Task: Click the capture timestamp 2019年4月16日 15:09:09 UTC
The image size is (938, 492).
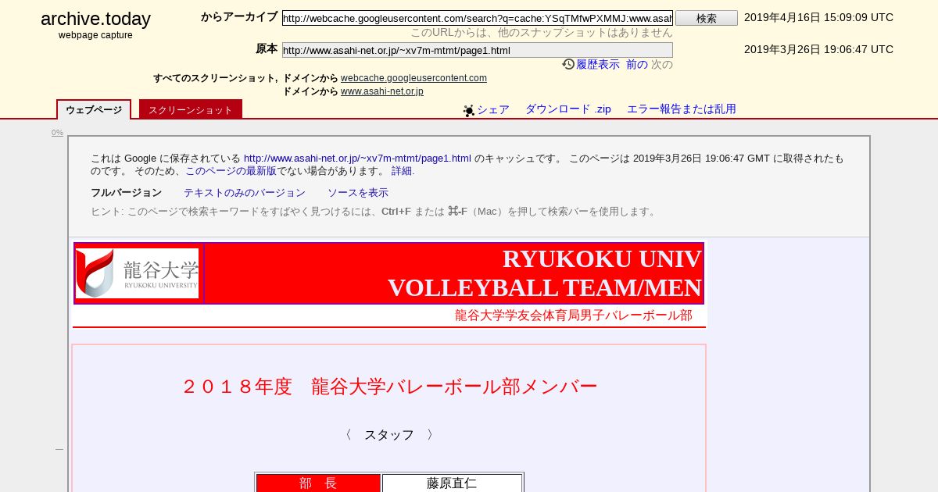Action: click(x=818, y=17)
